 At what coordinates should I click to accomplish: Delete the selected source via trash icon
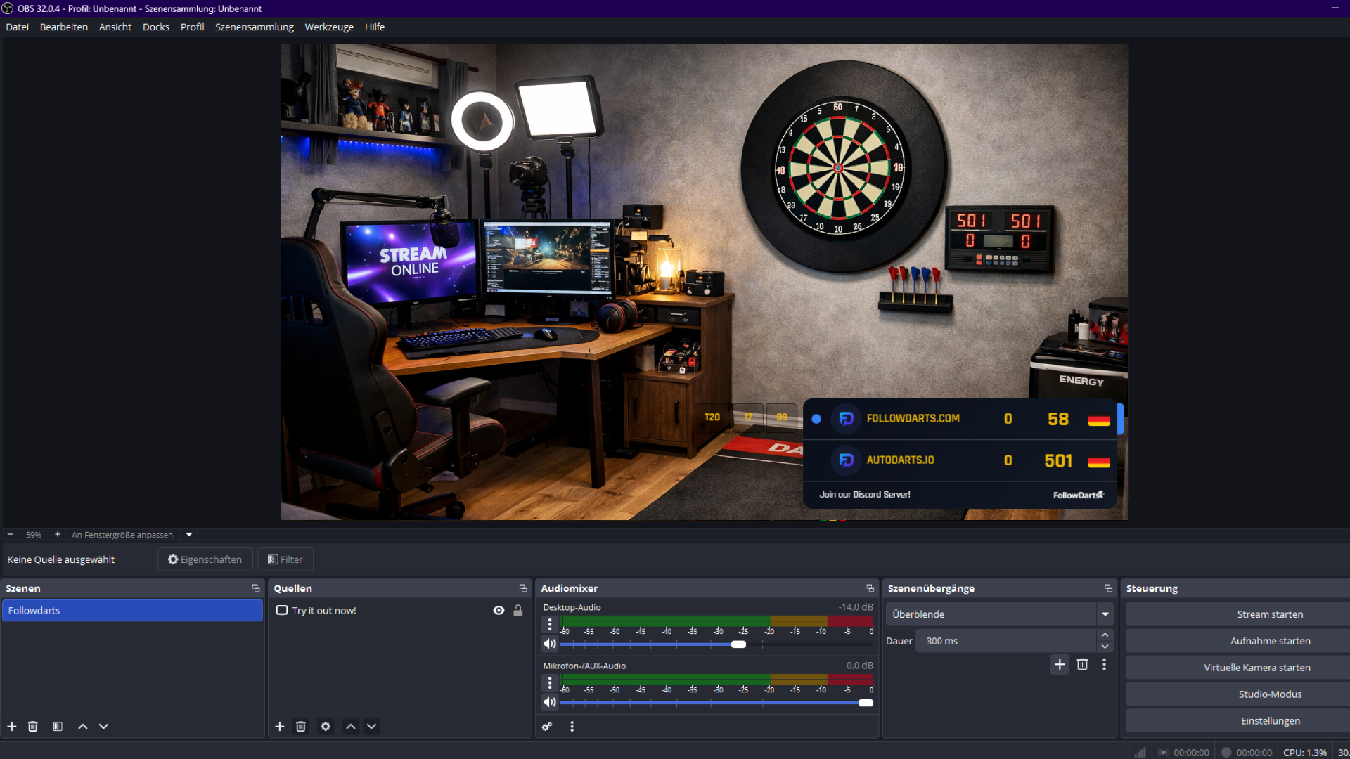click(301, 726)
